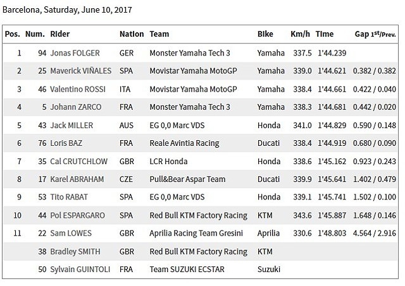Click Sam LOWES in the results

(72, 234)
